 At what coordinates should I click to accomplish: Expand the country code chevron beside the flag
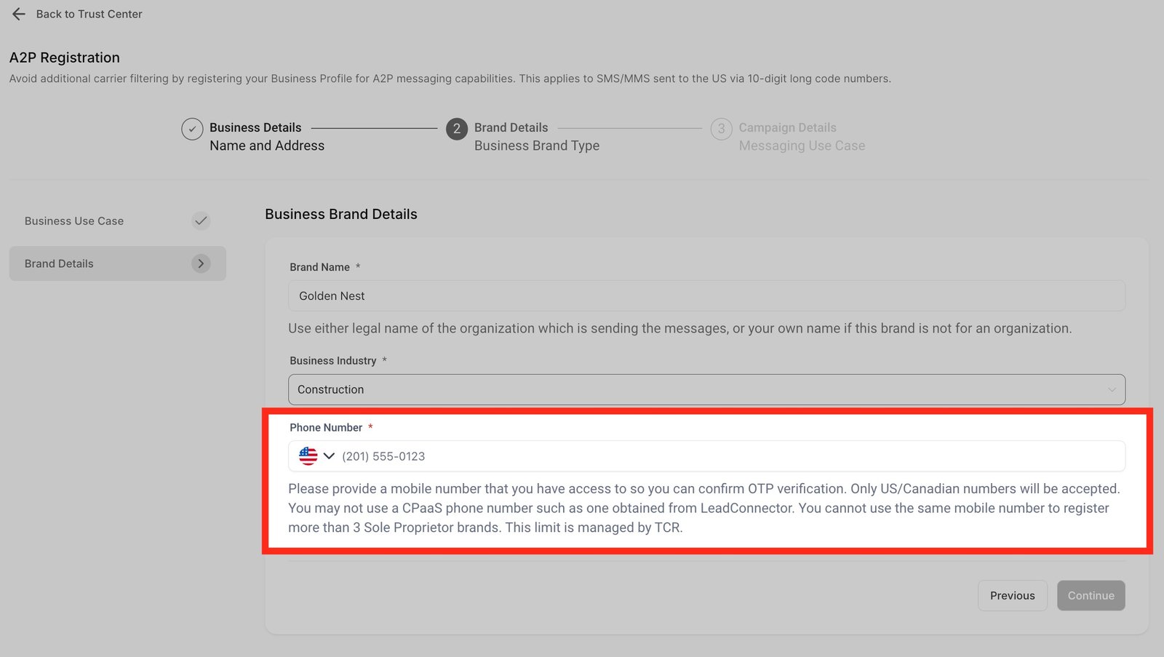329,456
